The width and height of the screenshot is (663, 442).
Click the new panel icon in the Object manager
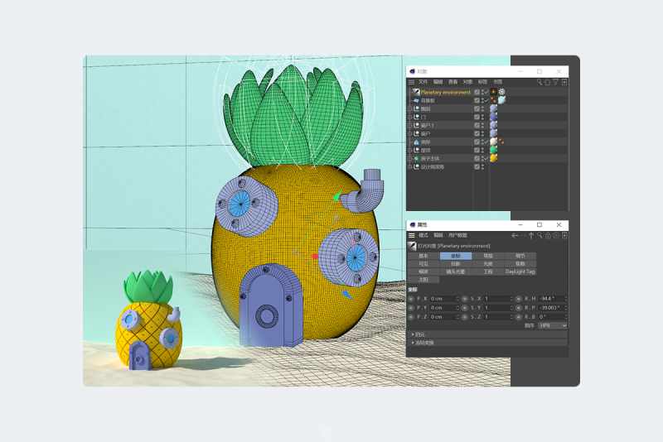[564, 82]
